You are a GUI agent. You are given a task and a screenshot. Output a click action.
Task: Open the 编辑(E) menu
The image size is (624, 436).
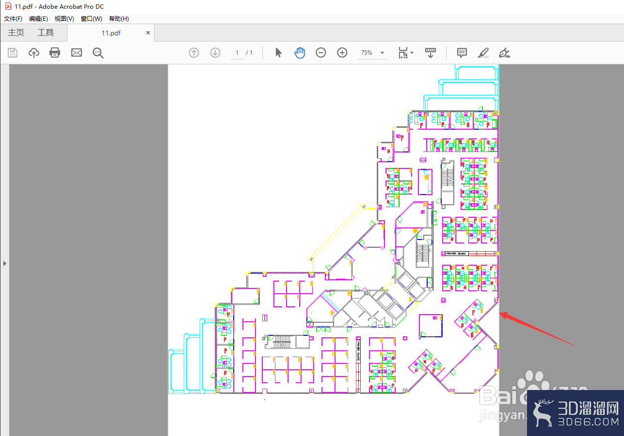38,19
